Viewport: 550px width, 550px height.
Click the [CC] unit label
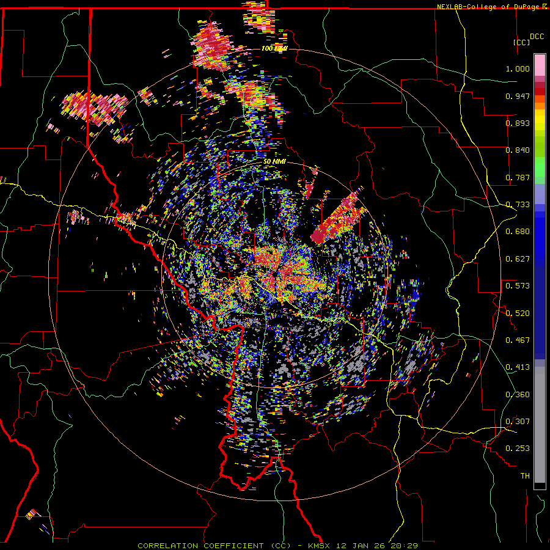(521, 42)
